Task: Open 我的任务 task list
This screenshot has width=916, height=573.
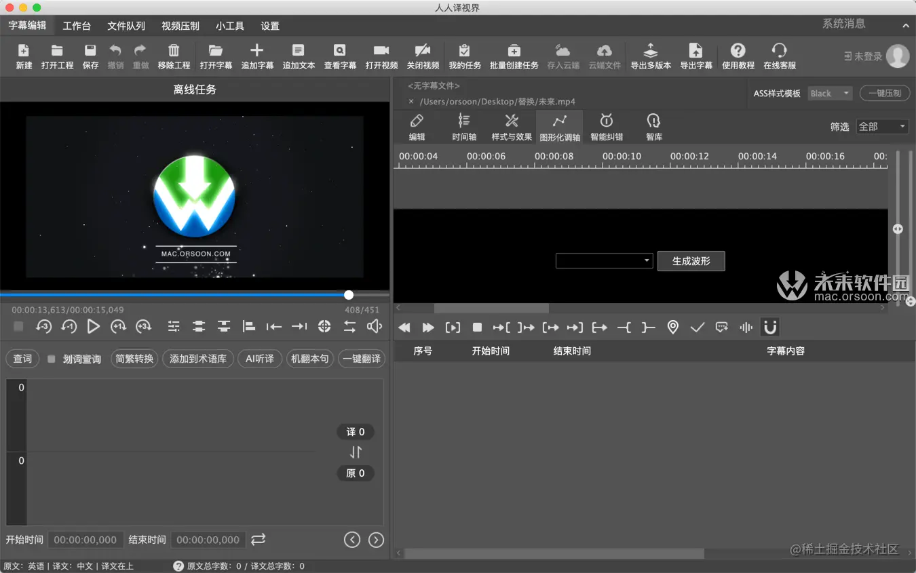Action: coord(465,56)
